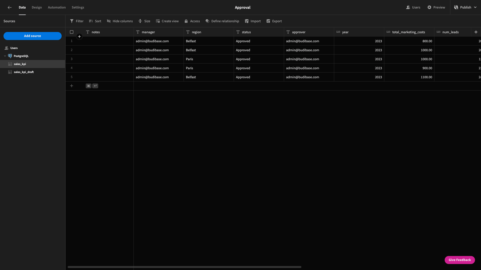This screenshot has width=481, height=270.
Task: Click Define relationship
Action: tap(222, 21)
